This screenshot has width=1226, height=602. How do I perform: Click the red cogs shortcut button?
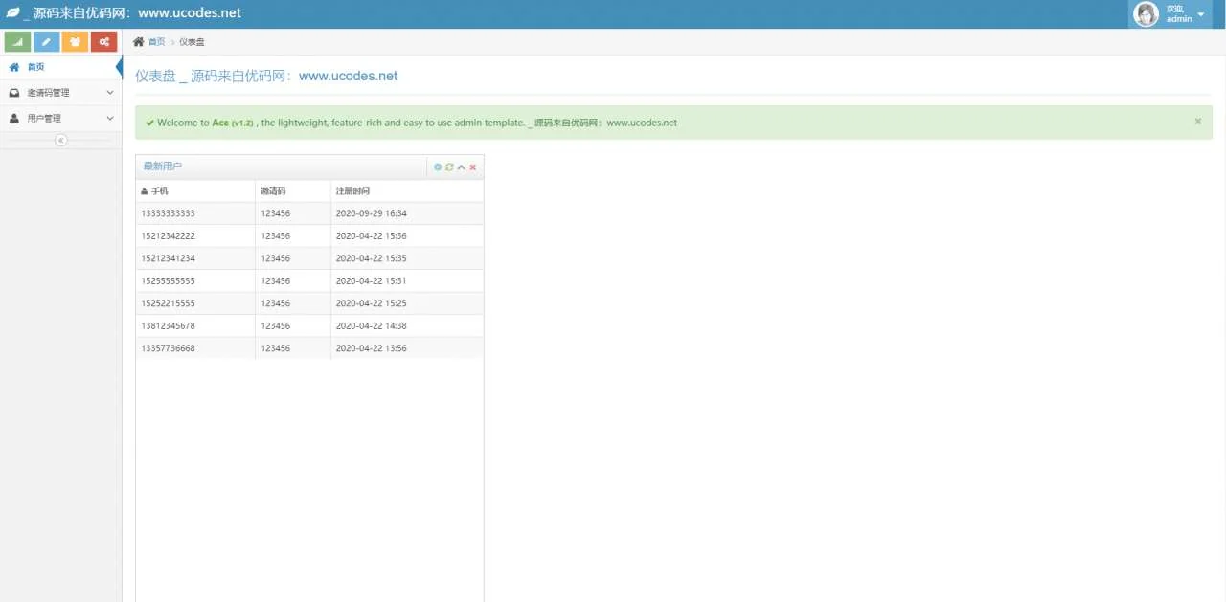point(103,42)
